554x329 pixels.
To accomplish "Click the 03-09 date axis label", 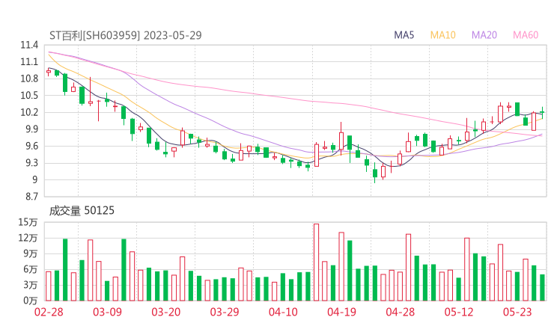I will point(107,312).
